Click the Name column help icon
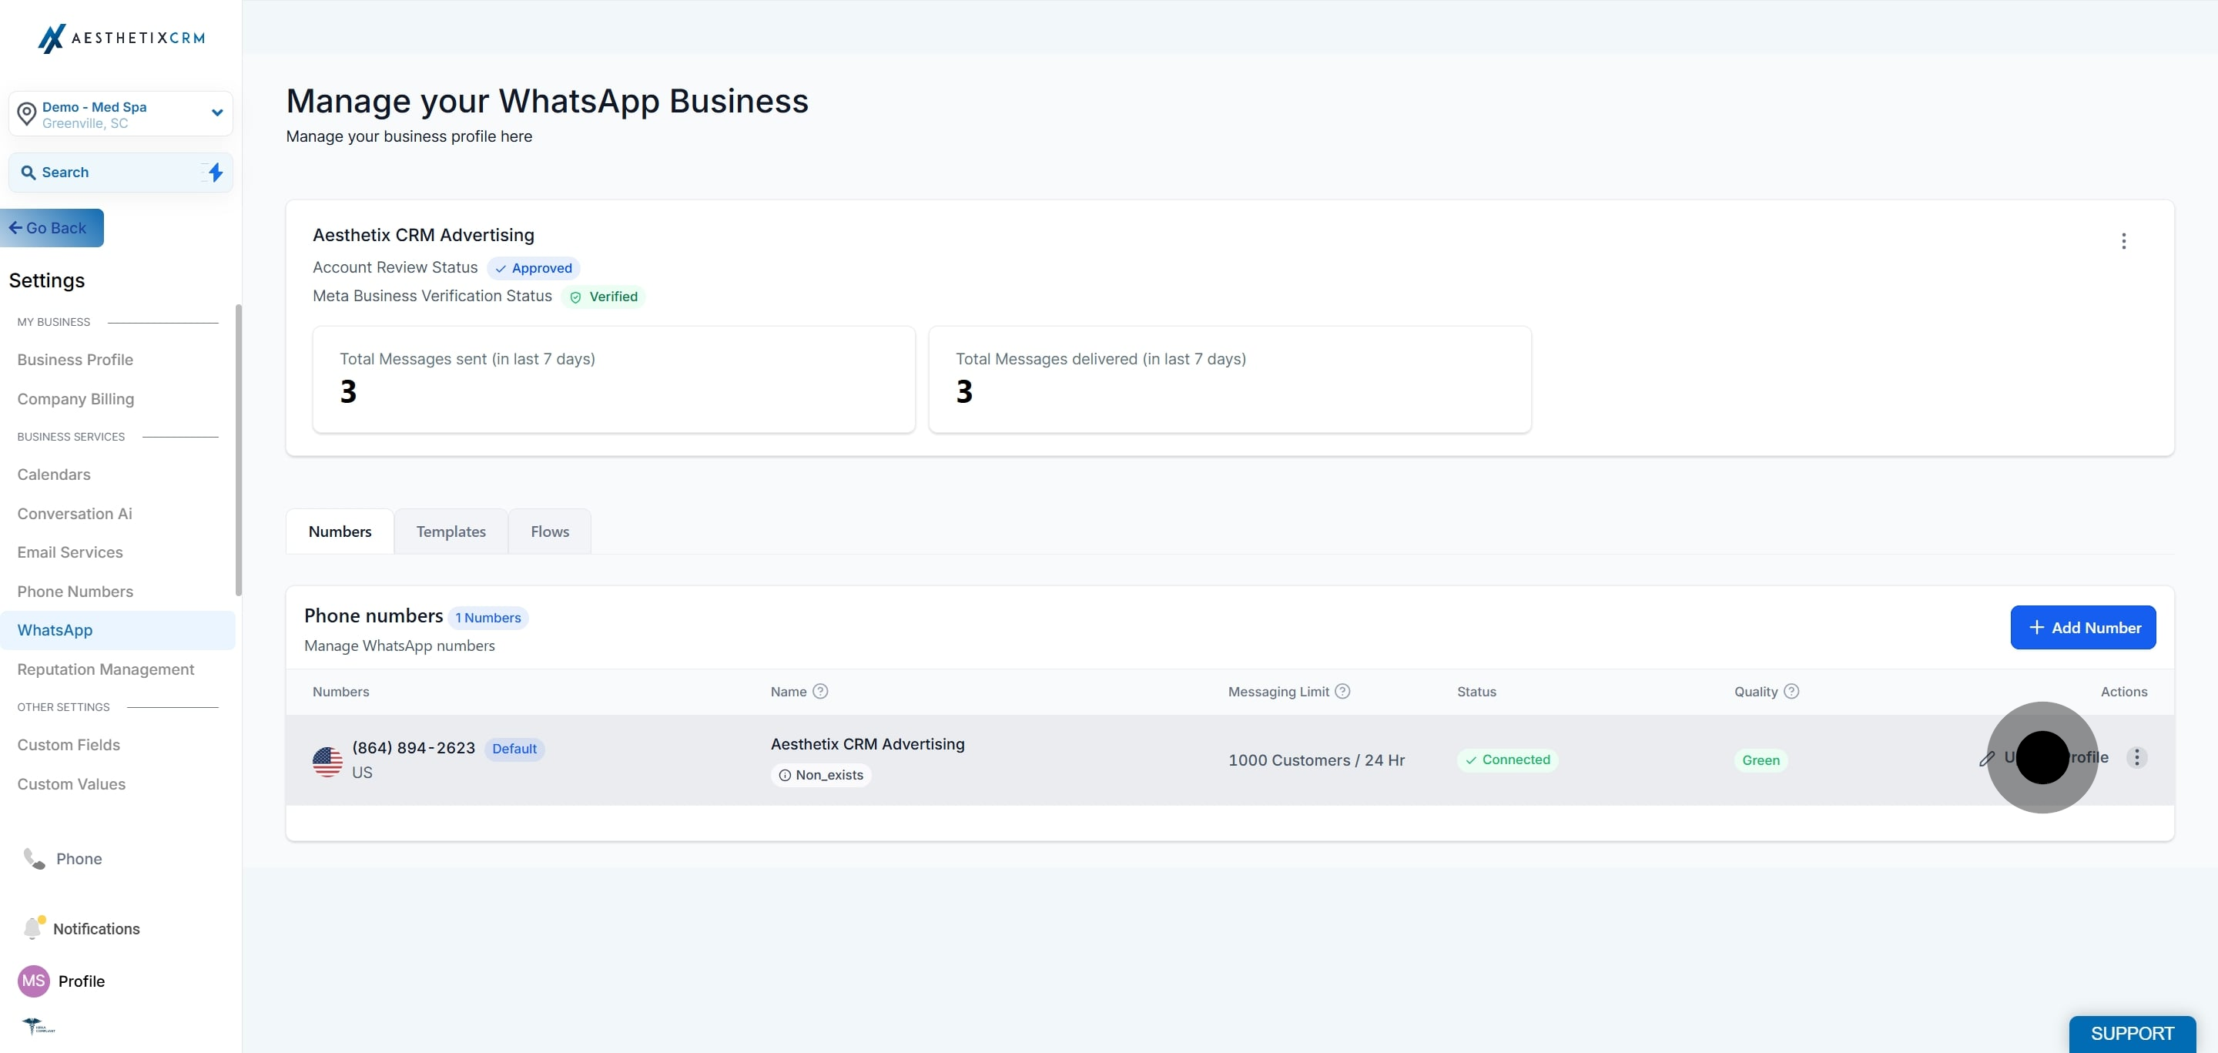2218x1053 pixels. [820, 692]
